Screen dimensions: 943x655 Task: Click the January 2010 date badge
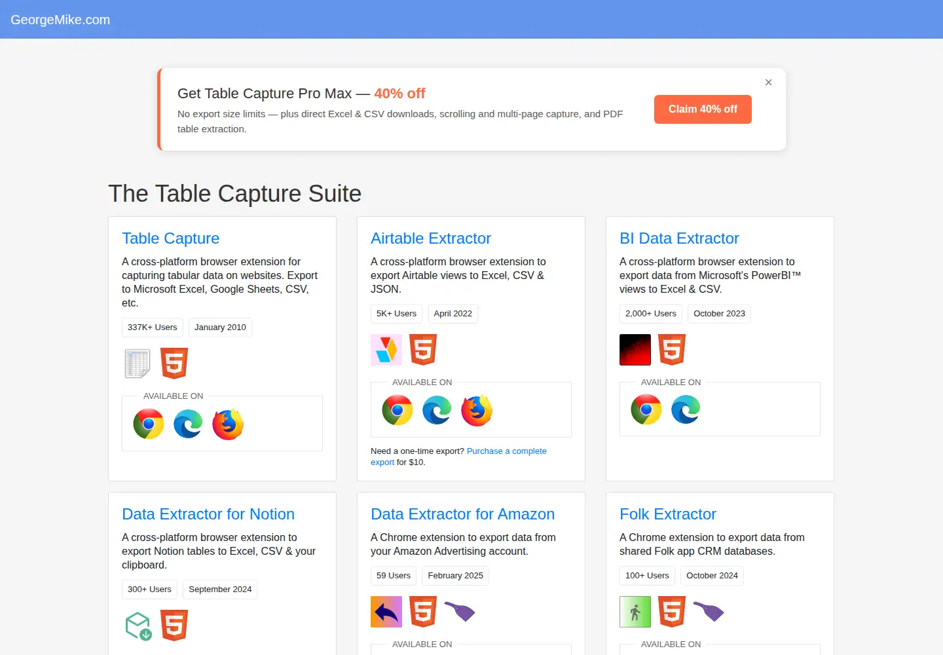pyautogui.click(x=220, y=327)
